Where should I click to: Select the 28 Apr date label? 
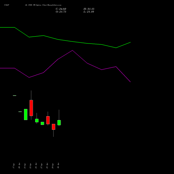point(47,166)
